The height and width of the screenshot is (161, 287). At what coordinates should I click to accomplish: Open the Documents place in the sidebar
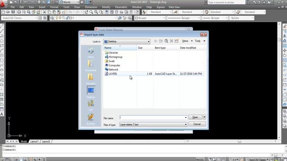click(x=91, y=66)
